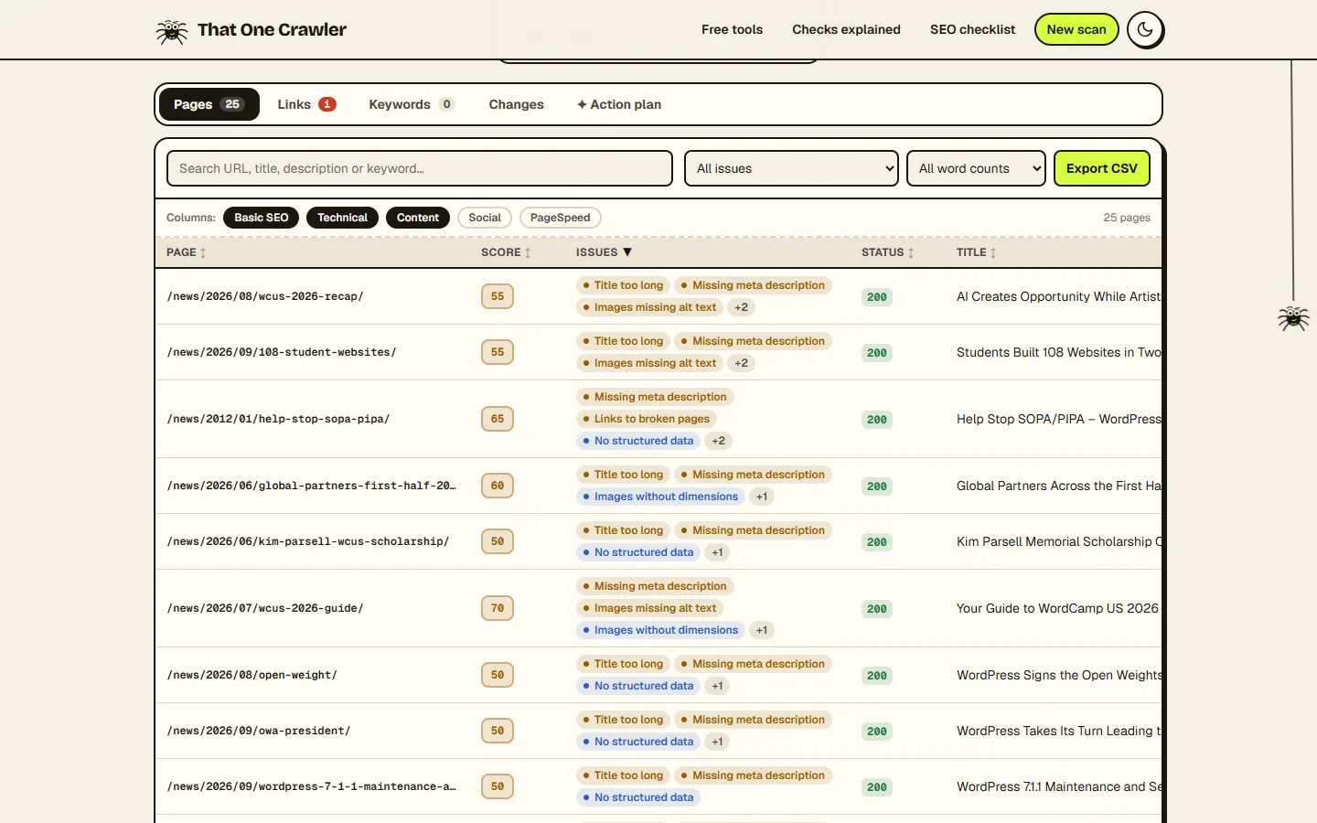Toggle dark mode with the moon icon
The image size is (1317, 823).
tap(1145, 30)
